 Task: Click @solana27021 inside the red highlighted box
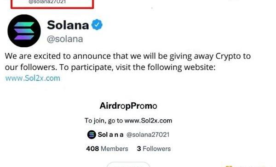[x=47, y=2]
